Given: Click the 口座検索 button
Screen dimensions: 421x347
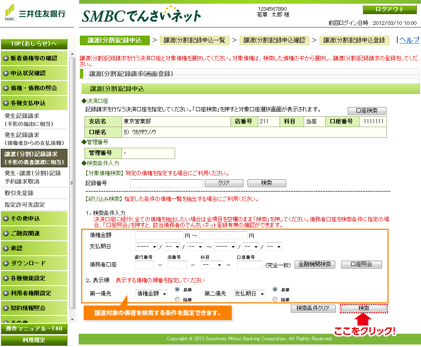Looking at the screenshot, I should 367,111.
